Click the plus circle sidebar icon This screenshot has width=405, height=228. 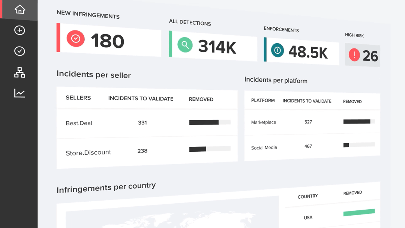pos(19,30)
